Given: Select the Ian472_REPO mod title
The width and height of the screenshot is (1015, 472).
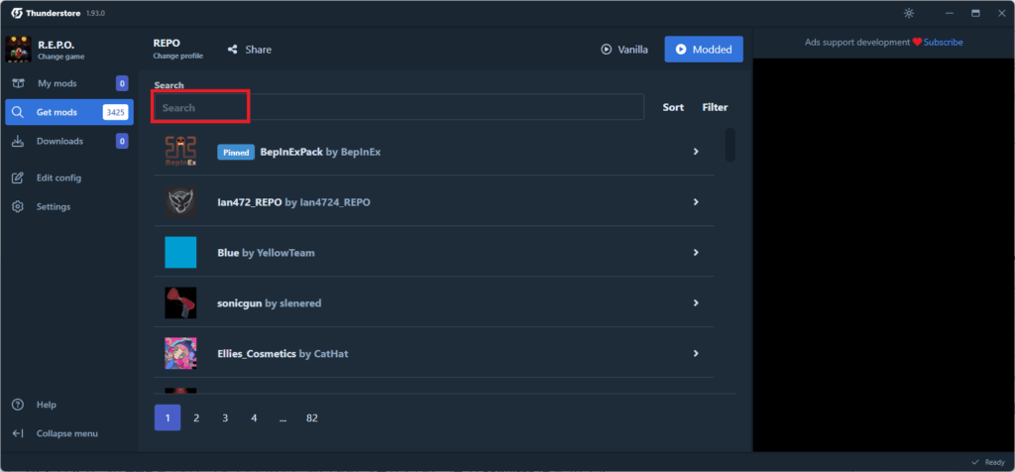Looking at the screenshot, I should 293,202.
